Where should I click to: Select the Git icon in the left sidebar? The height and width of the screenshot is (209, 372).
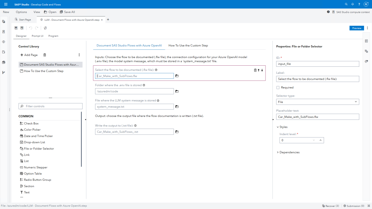click(4, 72)
